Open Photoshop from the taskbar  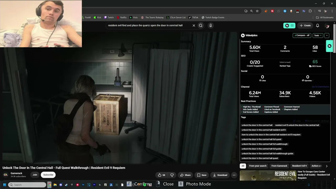point(83,185)
